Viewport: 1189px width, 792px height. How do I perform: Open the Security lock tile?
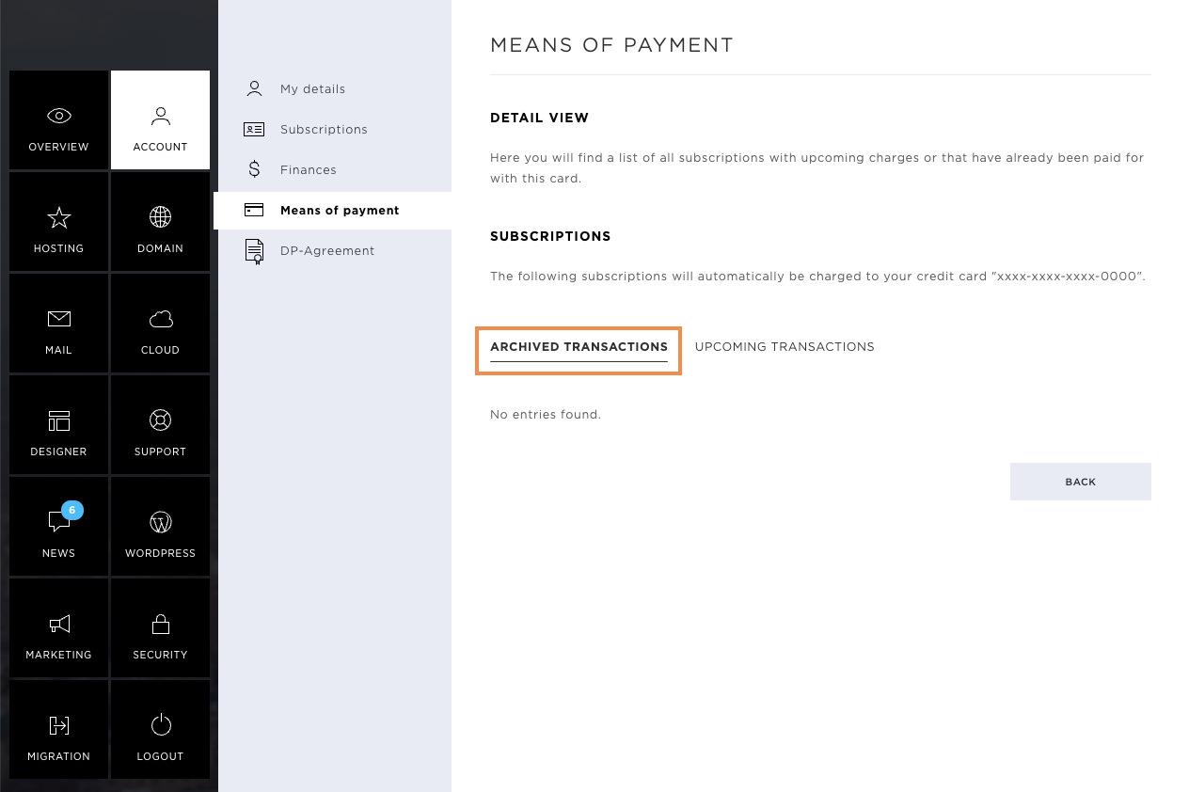point(160,628)
